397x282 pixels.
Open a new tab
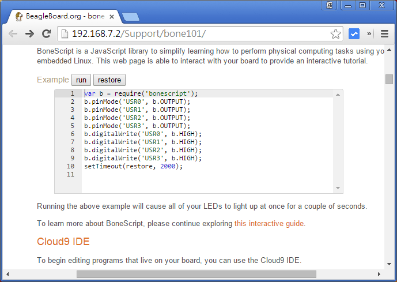coord(131,17)
